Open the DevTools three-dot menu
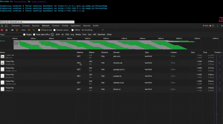The height and width of the screenshot is (124, 223). point(218,26)
